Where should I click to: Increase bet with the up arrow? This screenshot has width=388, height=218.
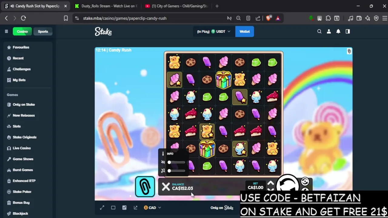[x=271, y=183]
